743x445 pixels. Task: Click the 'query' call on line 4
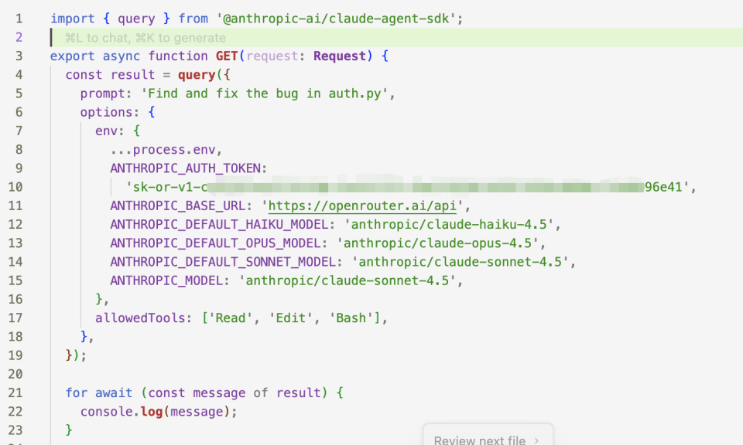pyautogui.click(x=197, y=75)
